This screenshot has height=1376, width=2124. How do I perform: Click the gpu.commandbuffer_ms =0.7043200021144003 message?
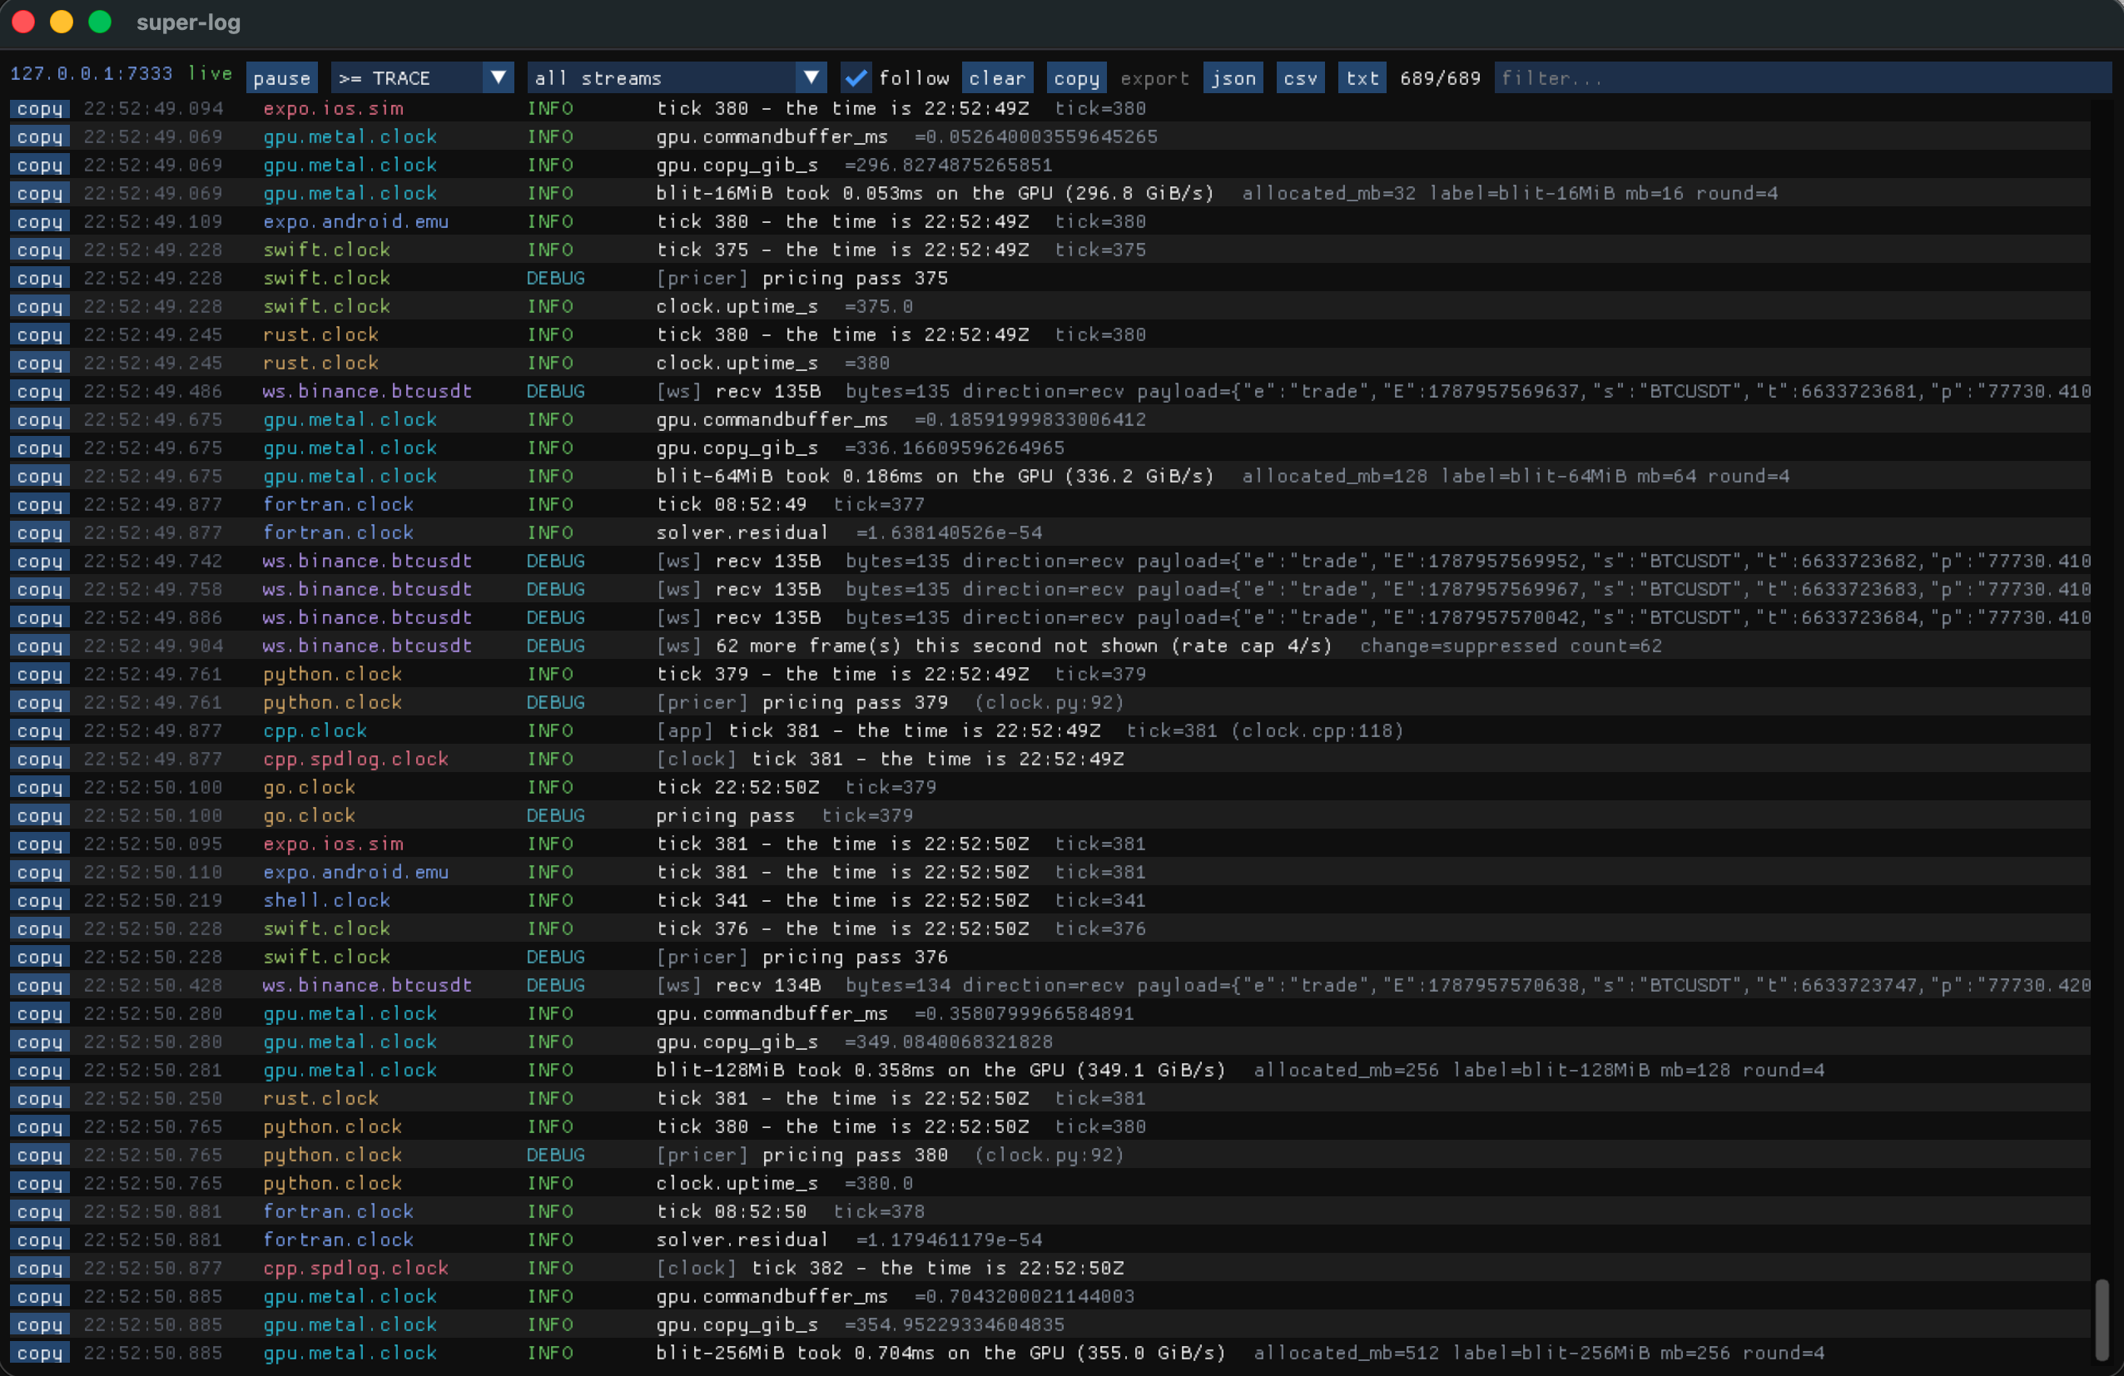895,1297
